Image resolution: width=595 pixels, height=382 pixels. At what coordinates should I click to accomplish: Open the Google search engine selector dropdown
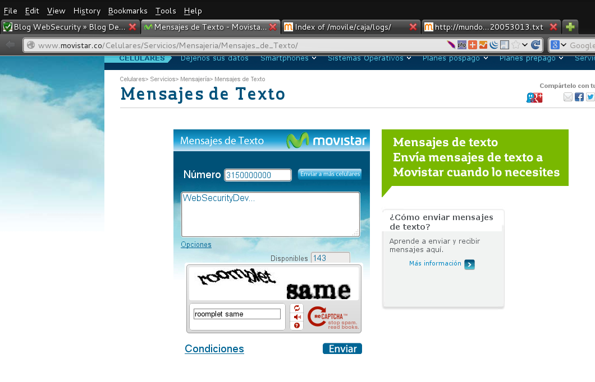click(558, 45)
